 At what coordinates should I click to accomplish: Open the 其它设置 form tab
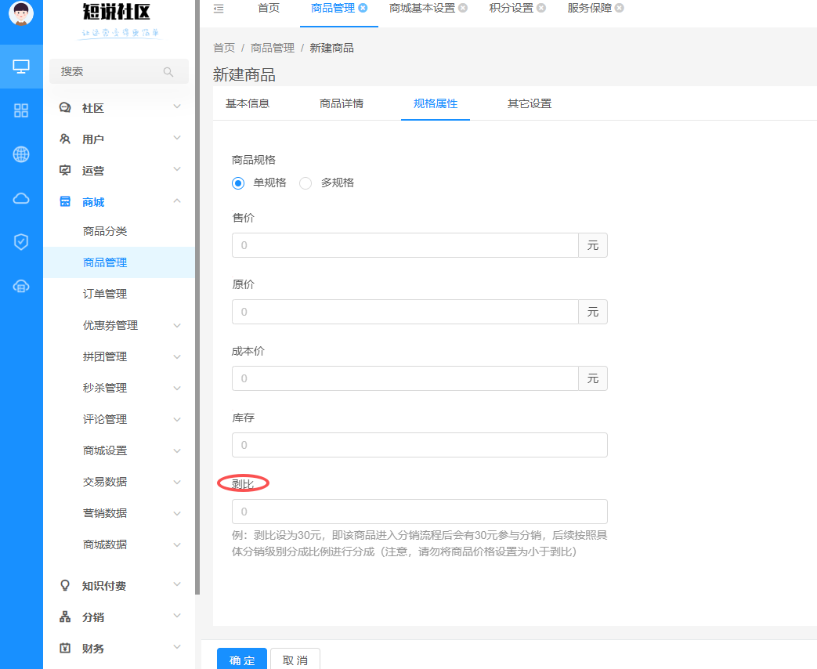530,103
